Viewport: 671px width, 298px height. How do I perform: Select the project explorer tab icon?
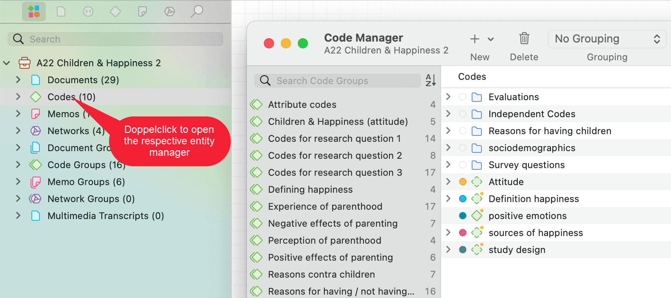(x=34, y=11)
